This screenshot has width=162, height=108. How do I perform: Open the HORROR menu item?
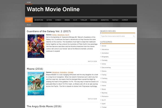click(125, 20)
